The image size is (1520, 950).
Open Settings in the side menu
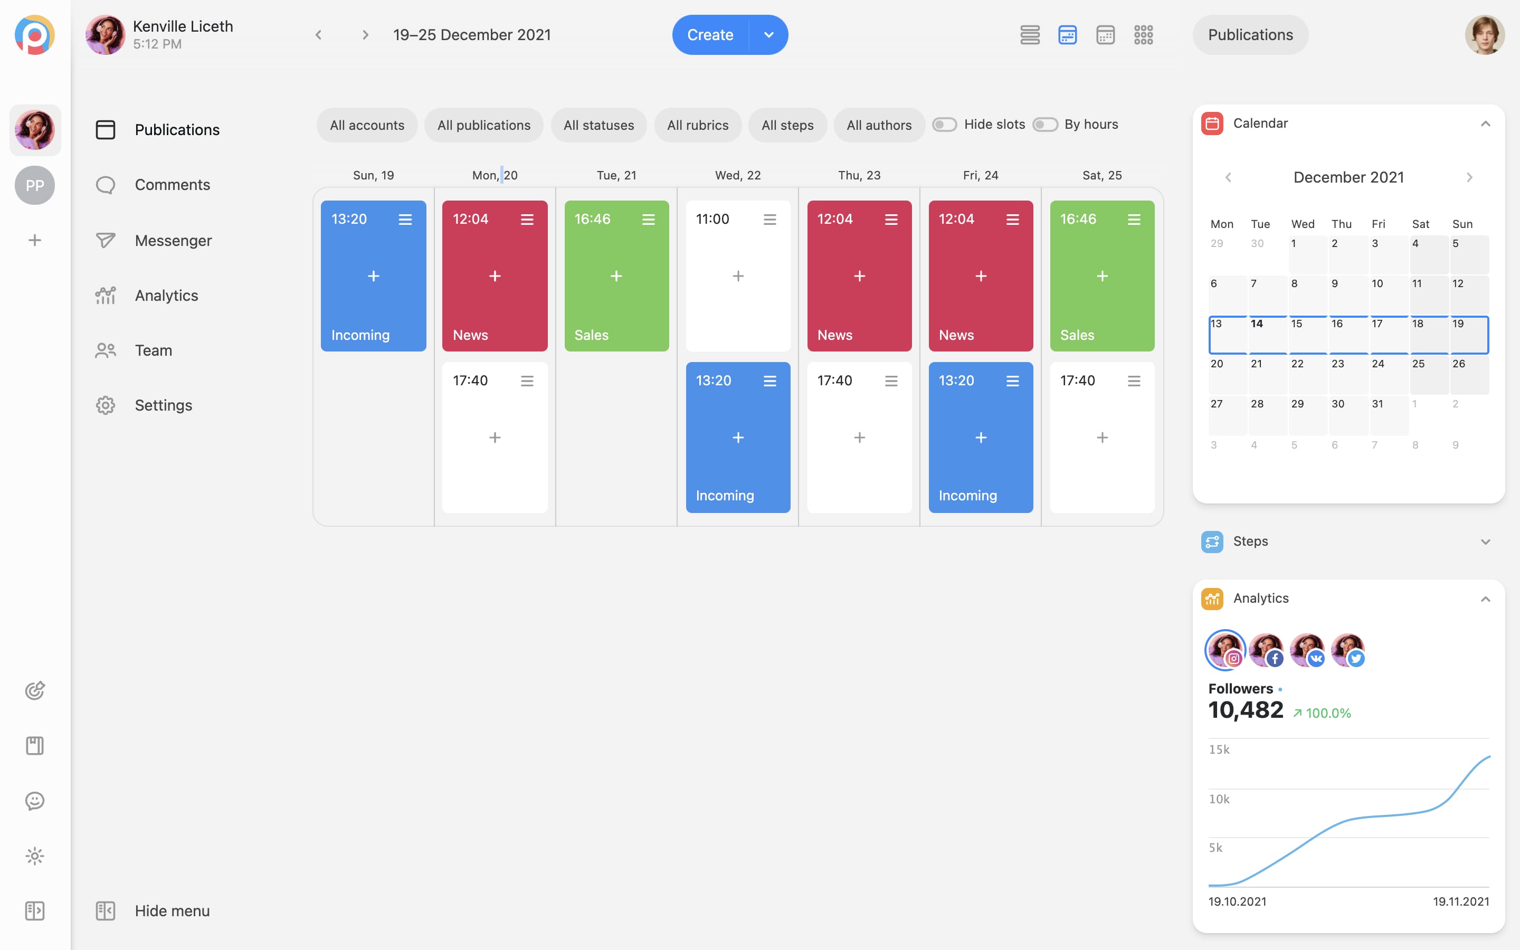click(143, 405)
